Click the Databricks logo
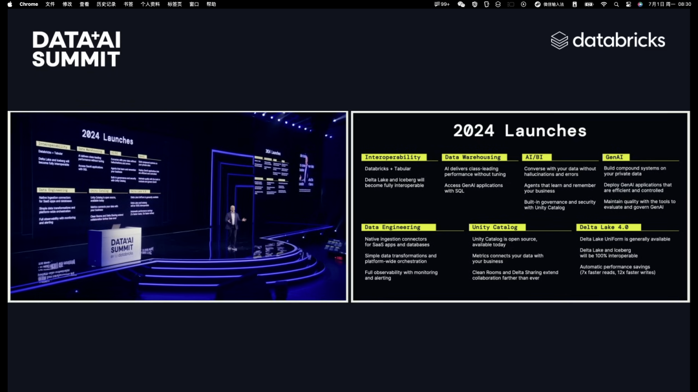 [x=608, y=40]
